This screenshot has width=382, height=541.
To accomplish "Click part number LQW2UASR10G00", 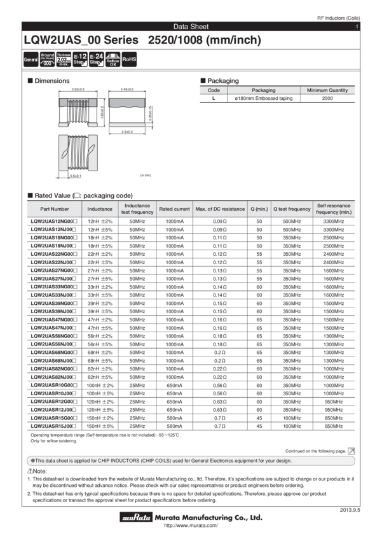I will [54, 386].
